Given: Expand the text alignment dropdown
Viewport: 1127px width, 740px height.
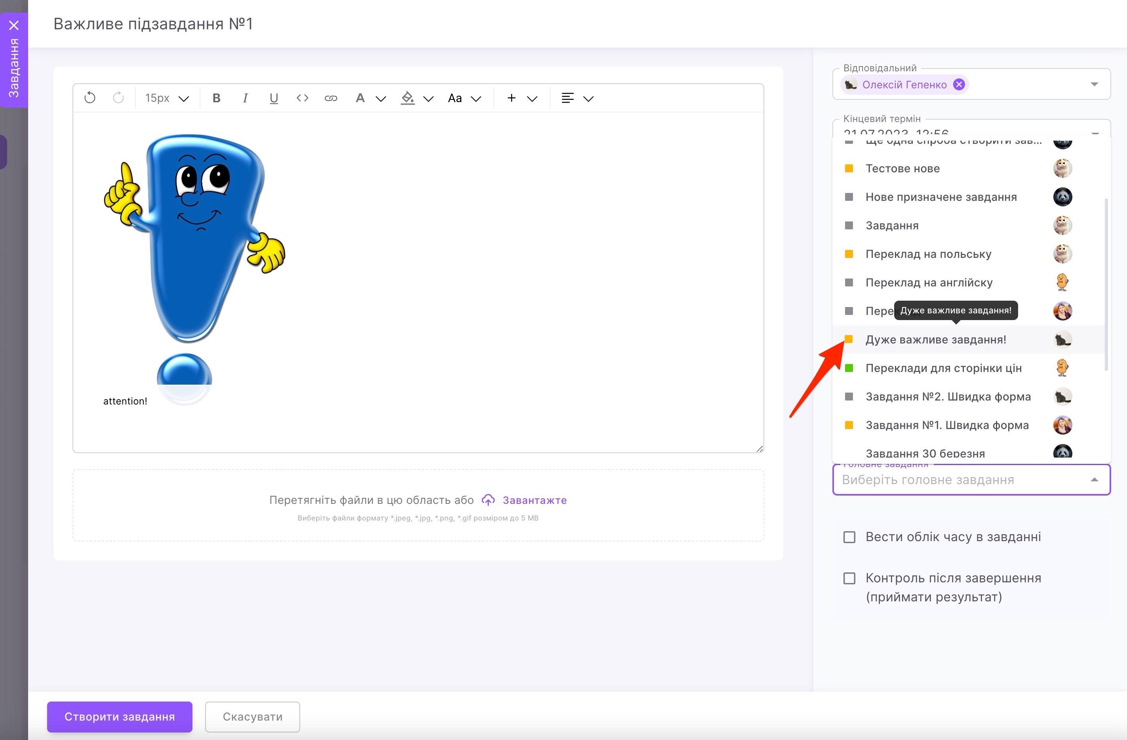Looking at the screenshot, I should pos(588,99).
